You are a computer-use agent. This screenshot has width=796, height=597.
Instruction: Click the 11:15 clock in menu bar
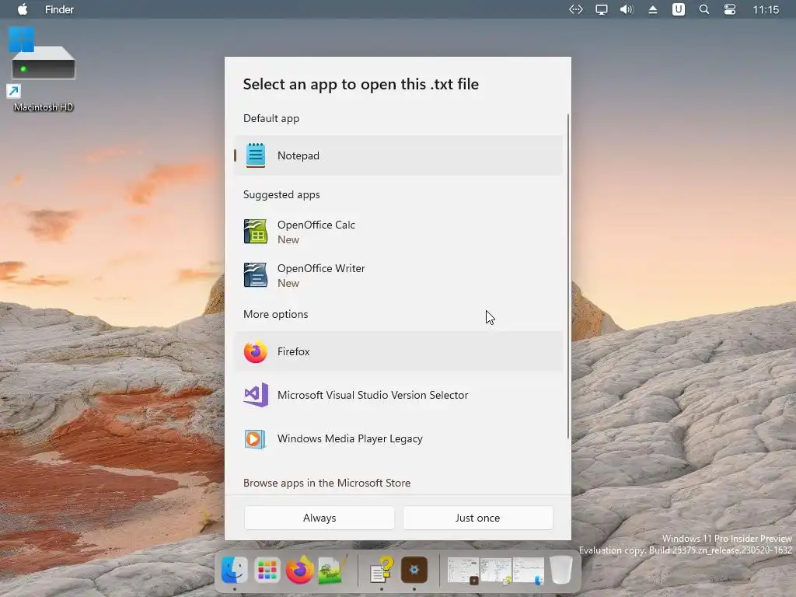[766, 9]
